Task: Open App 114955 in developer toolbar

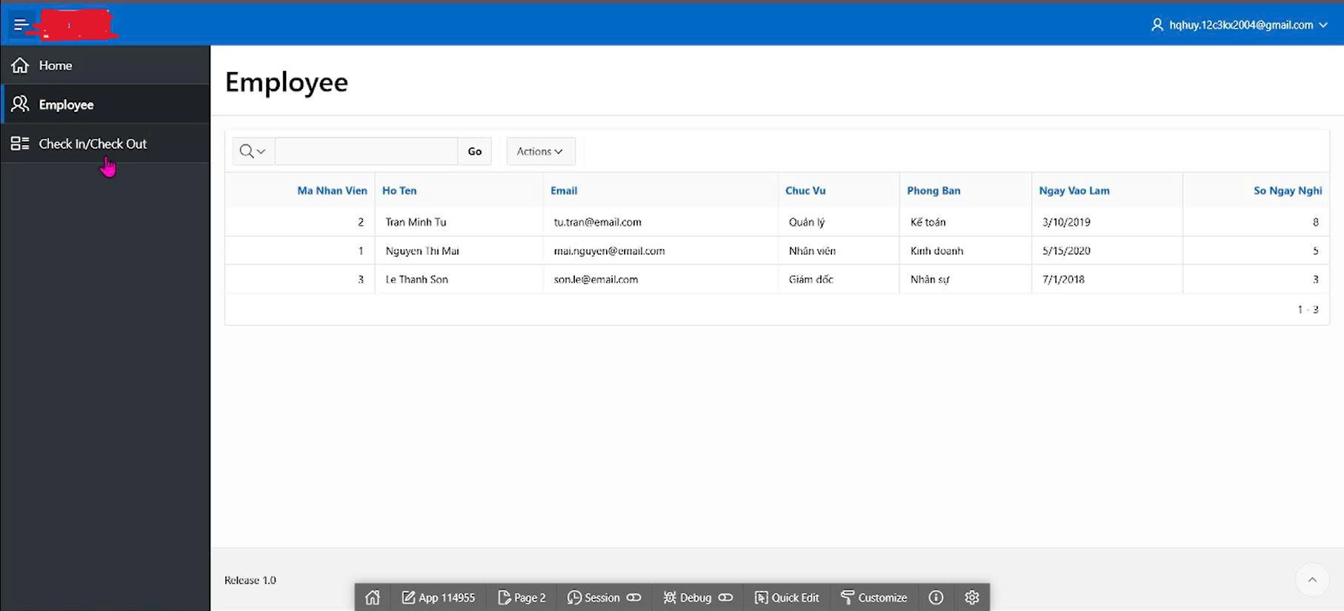Action: pyautogui.click(x=439, y=598)
